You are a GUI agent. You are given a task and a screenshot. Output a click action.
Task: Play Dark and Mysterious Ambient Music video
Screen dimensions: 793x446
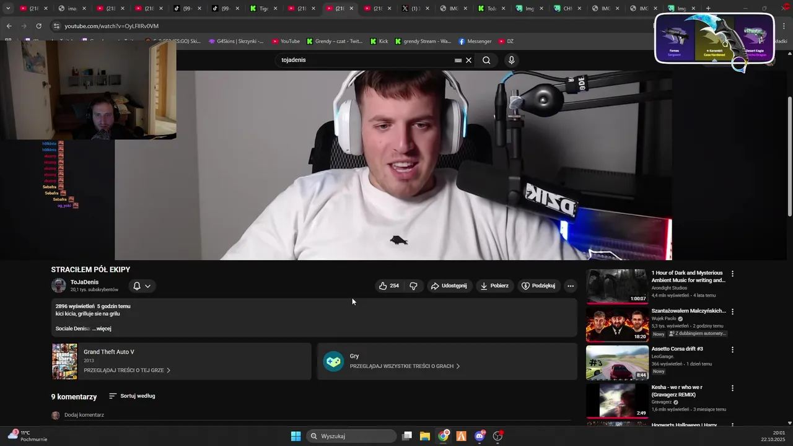tap(617, 286)
